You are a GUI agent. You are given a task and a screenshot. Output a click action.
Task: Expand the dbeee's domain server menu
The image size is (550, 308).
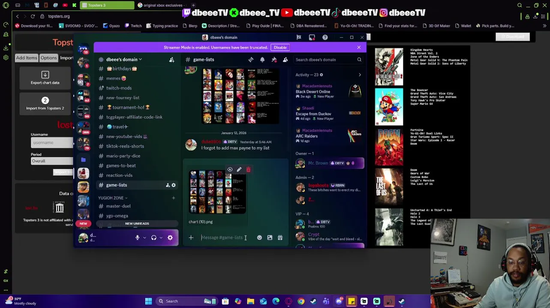coord(124,59)
